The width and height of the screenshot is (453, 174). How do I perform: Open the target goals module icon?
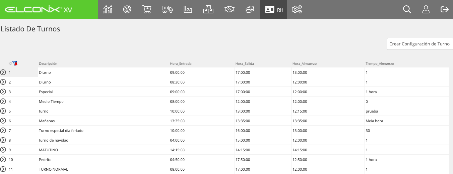(127, 9)
